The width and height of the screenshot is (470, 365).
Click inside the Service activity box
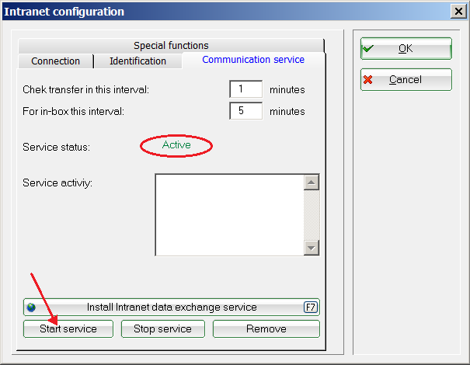(230, 215)
